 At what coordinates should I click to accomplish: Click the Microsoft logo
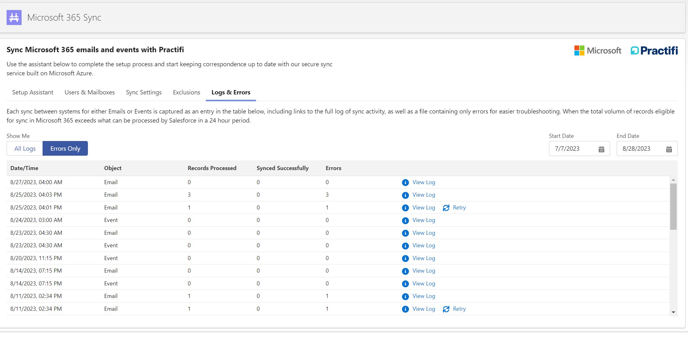pyautogui.click(x=598, y=50)
